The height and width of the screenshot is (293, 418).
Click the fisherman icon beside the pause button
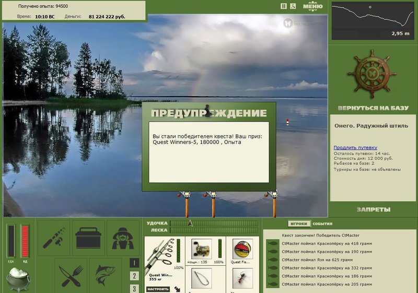tap(293, 6)
